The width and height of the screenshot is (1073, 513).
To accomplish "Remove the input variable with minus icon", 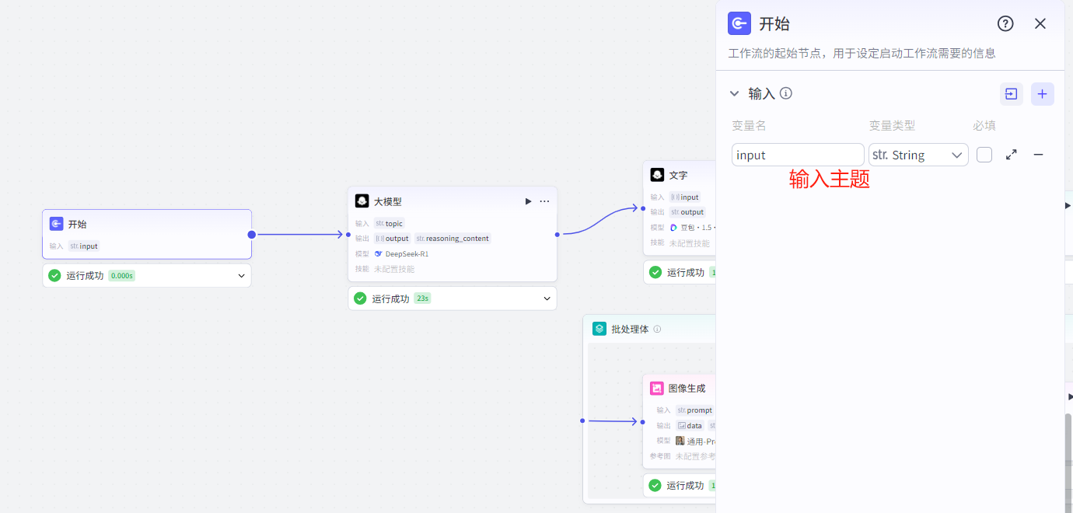I will [1038, 155].
